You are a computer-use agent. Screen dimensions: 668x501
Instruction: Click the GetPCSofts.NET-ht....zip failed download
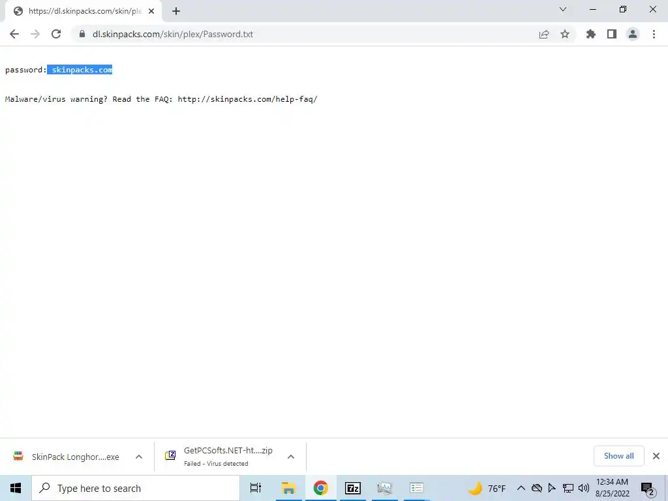(220, 456)
